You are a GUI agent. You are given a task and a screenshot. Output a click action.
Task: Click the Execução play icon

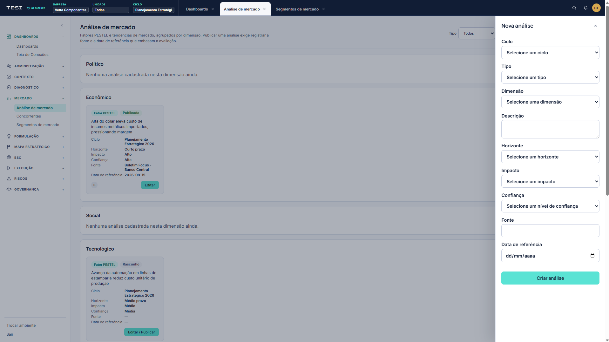9,168
